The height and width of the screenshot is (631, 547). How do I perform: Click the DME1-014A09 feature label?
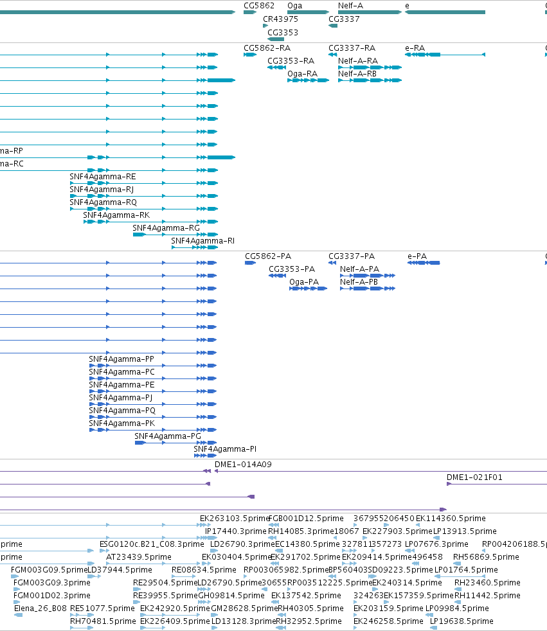243,465
